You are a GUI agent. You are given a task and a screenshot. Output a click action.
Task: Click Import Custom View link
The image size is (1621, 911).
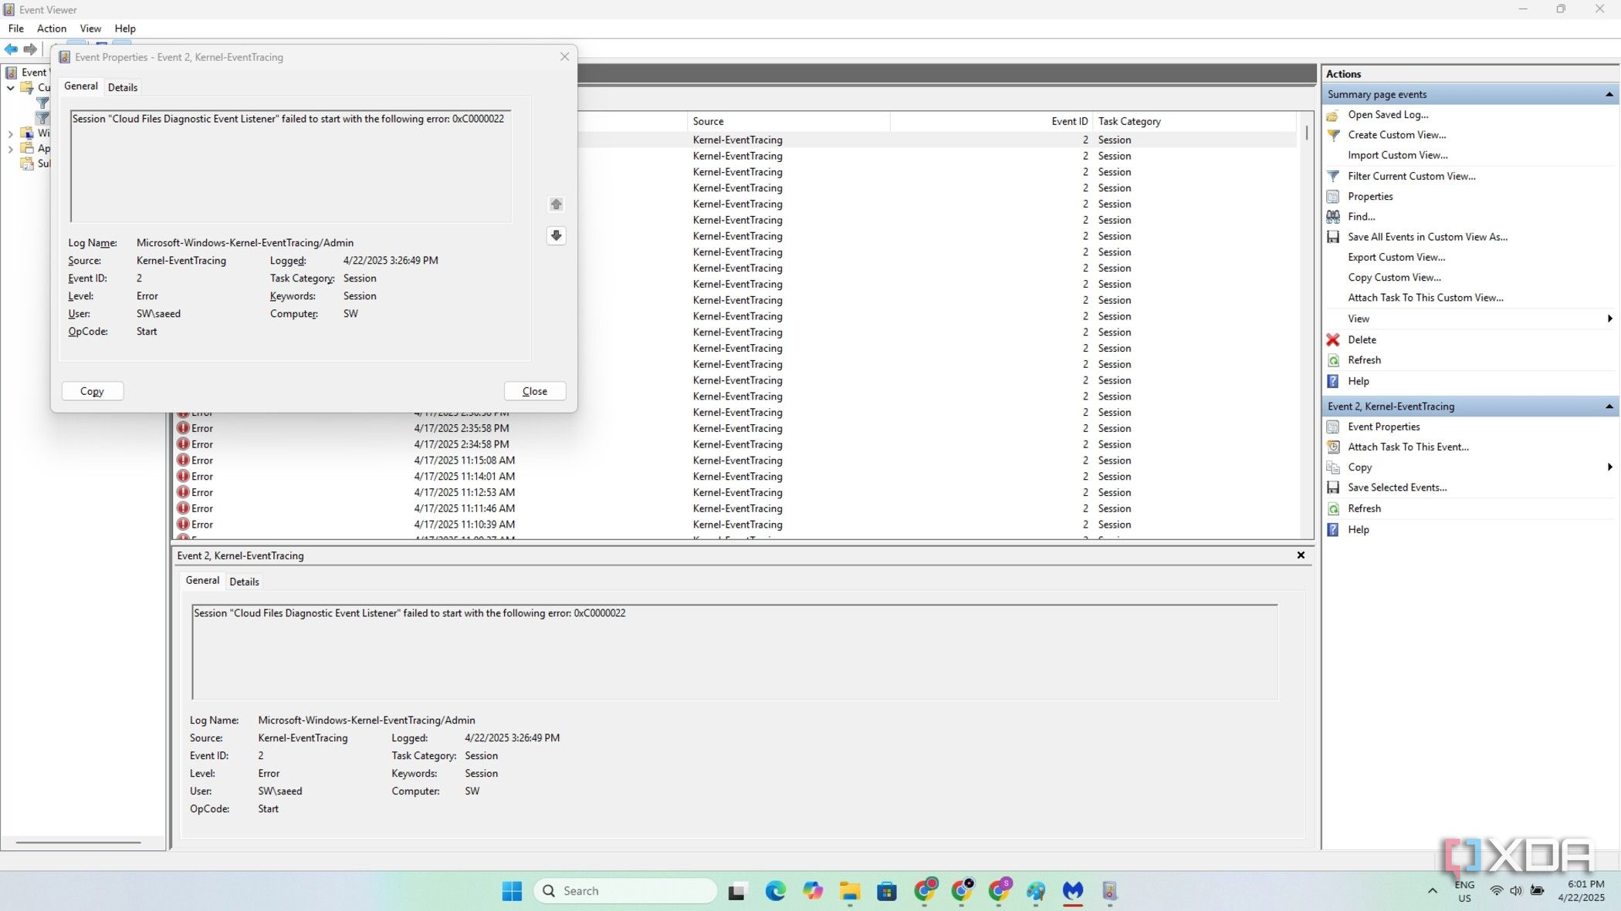point(1397,156)
